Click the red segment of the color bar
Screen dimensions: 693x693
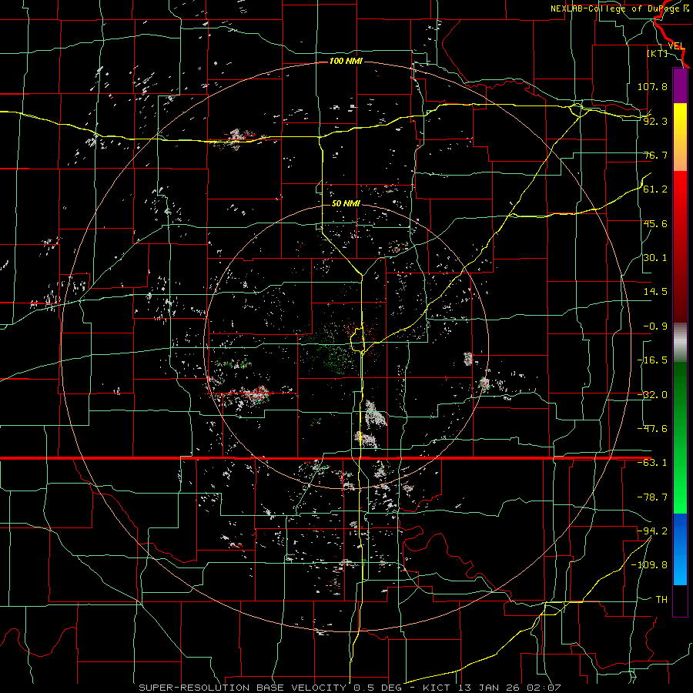click(680, 246)
